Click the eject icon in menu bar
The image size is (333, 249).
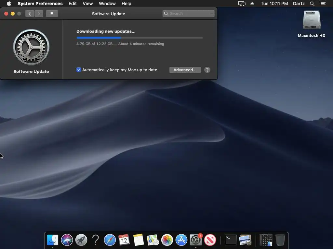(x=252, y=4)
